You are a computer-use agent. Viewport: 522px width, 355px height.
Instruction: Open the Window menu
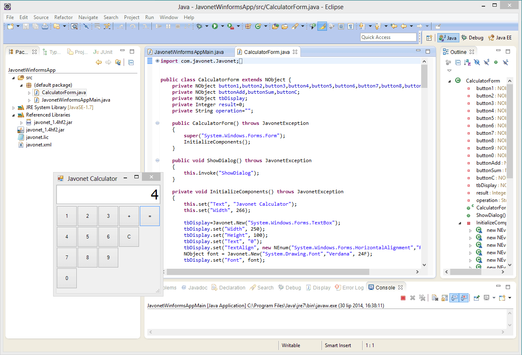point(168,17)
